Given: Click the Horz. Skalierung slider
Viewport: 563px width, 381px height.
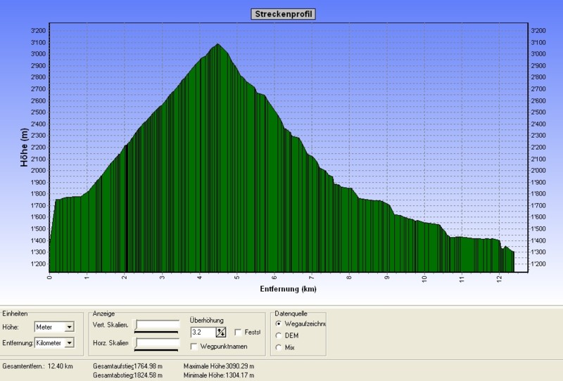Looking at the screenshot, I should click(x=158, y=343).
